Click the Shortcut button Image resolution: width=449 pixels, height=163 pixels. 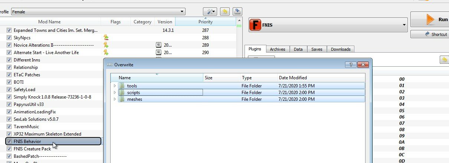click(x=430, y=34)
